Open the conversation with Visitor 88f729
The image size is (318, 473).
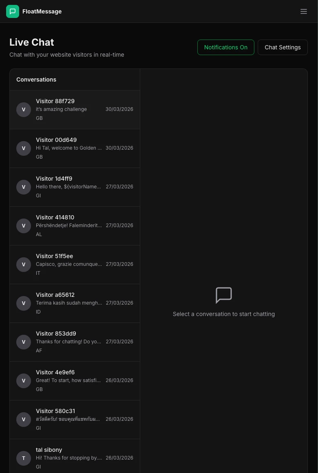[x=75, y=110]
